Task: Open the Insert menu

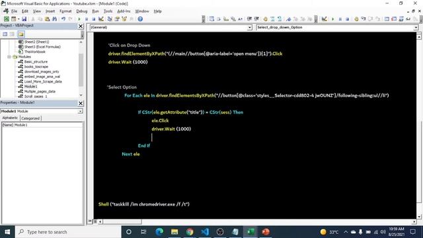Action: coord(50,11)
